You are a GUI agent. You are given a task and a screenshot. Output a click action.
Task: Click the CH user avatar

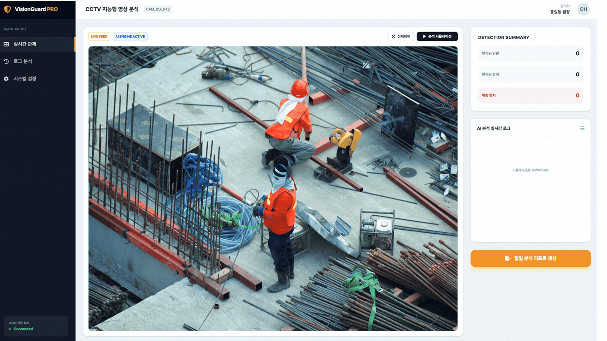[583, 9]
